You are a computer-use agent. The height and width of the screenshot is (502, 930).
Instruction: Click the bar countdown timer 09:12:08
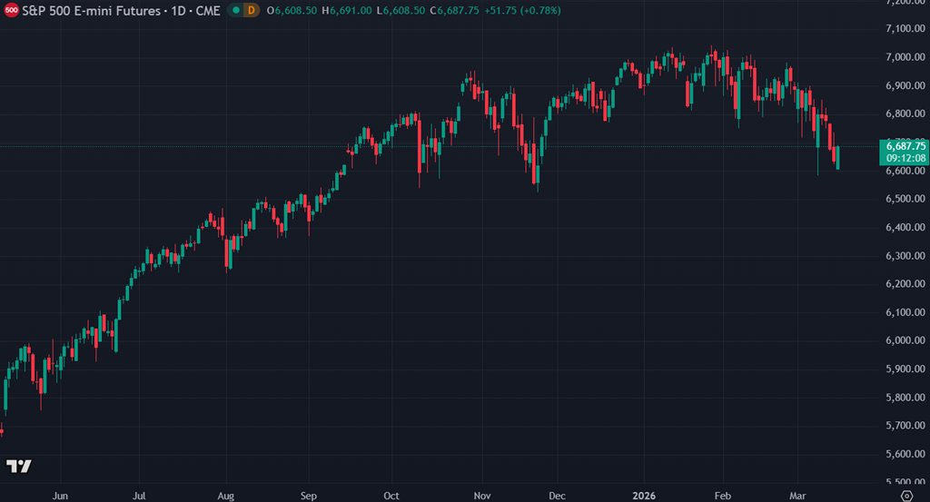[905, 158]
